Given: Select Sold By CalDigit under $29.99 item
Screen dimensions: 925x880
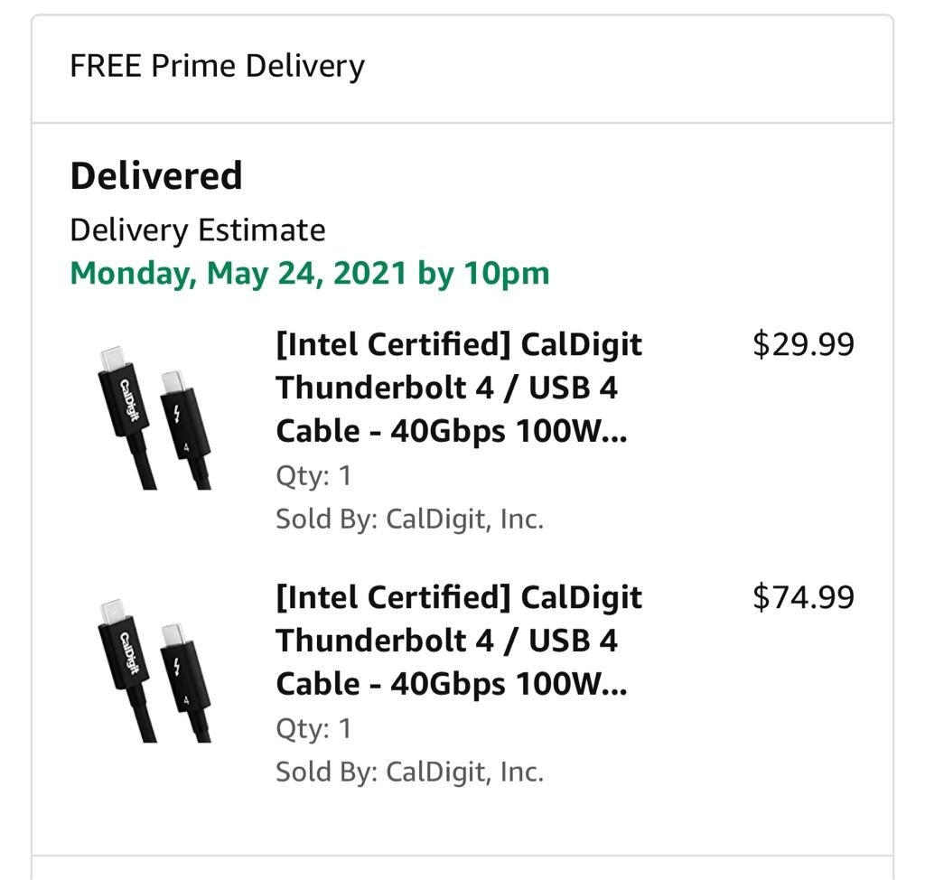Looking at the screenshot, I should coord(409,520).
